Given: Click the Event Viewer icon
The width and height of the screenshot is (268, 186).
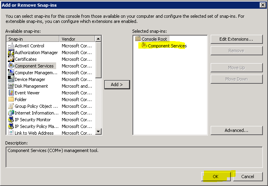Looking at the screenshot, I should pos(11,93).
